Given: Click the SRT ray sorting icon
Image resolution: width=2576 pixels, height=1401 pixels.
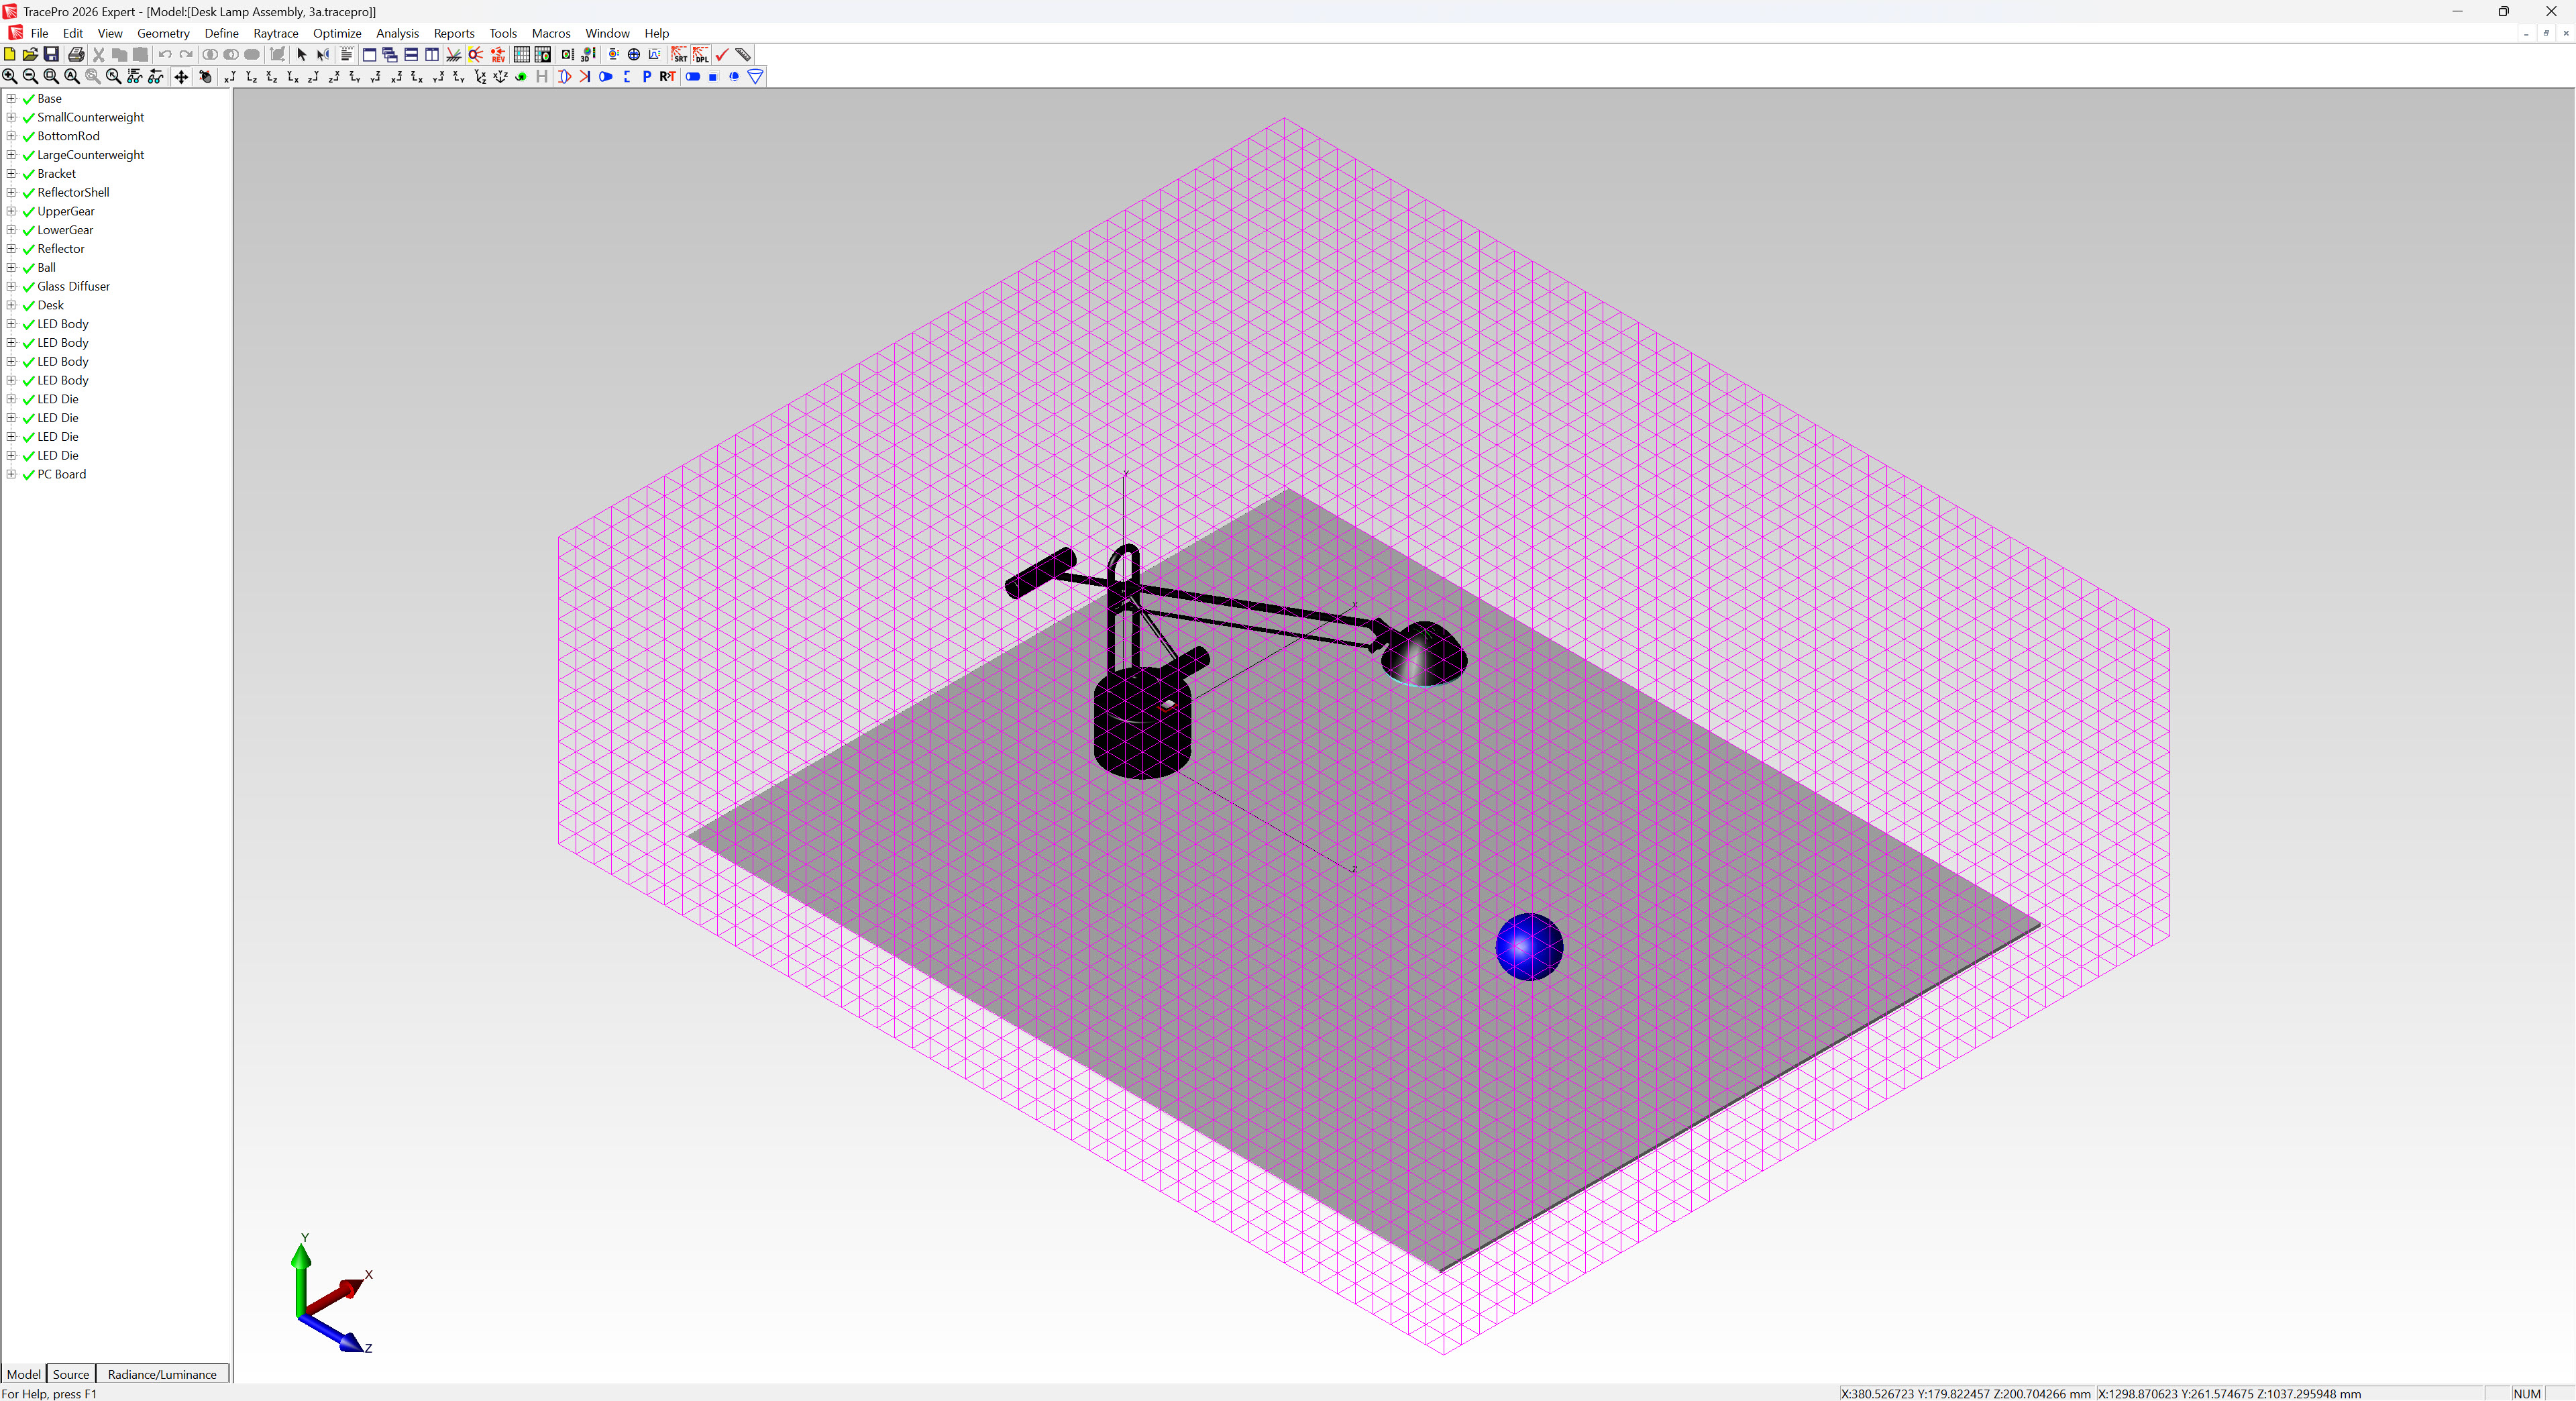Looking at the screenshot, I should point(680,54).
